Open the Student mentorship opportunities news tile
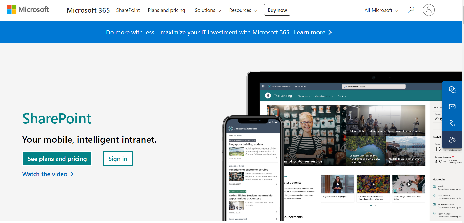The height and width of the screenshot is (223, 464). point(386,120)
